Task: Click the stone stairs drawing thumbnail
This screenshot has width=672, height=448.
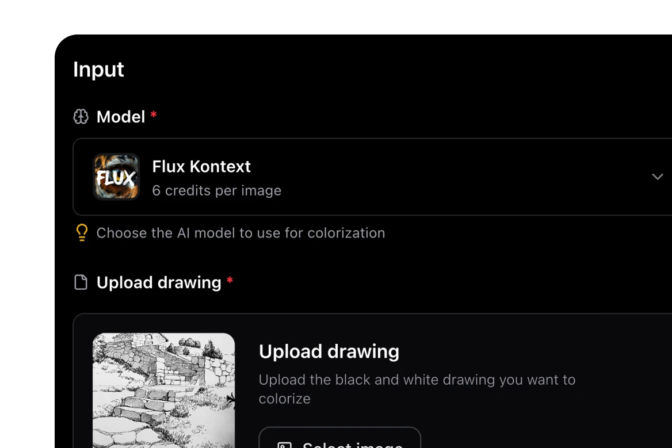Action: pos(164,390)
